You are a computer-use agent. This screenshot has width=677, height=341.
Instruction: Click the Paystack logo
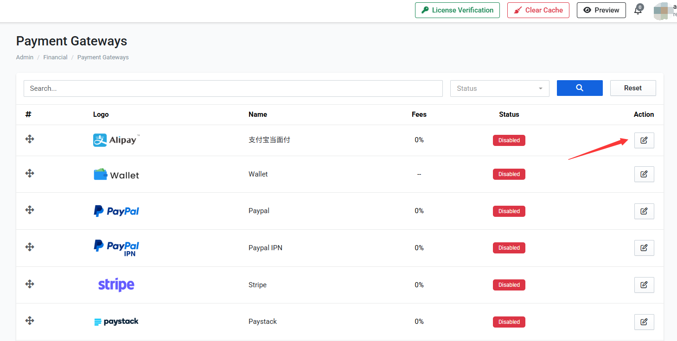pos(116,322)
